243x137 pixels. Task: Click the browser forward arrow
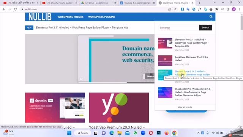tap(9, 9)
